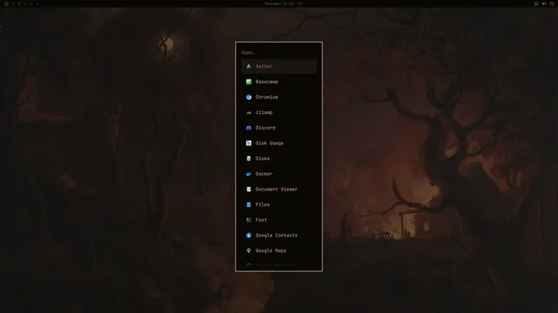Viewport: 558px width, 313px height.
Task: Open the menu icon in top-left bar
Action: [x=6, y=3]
